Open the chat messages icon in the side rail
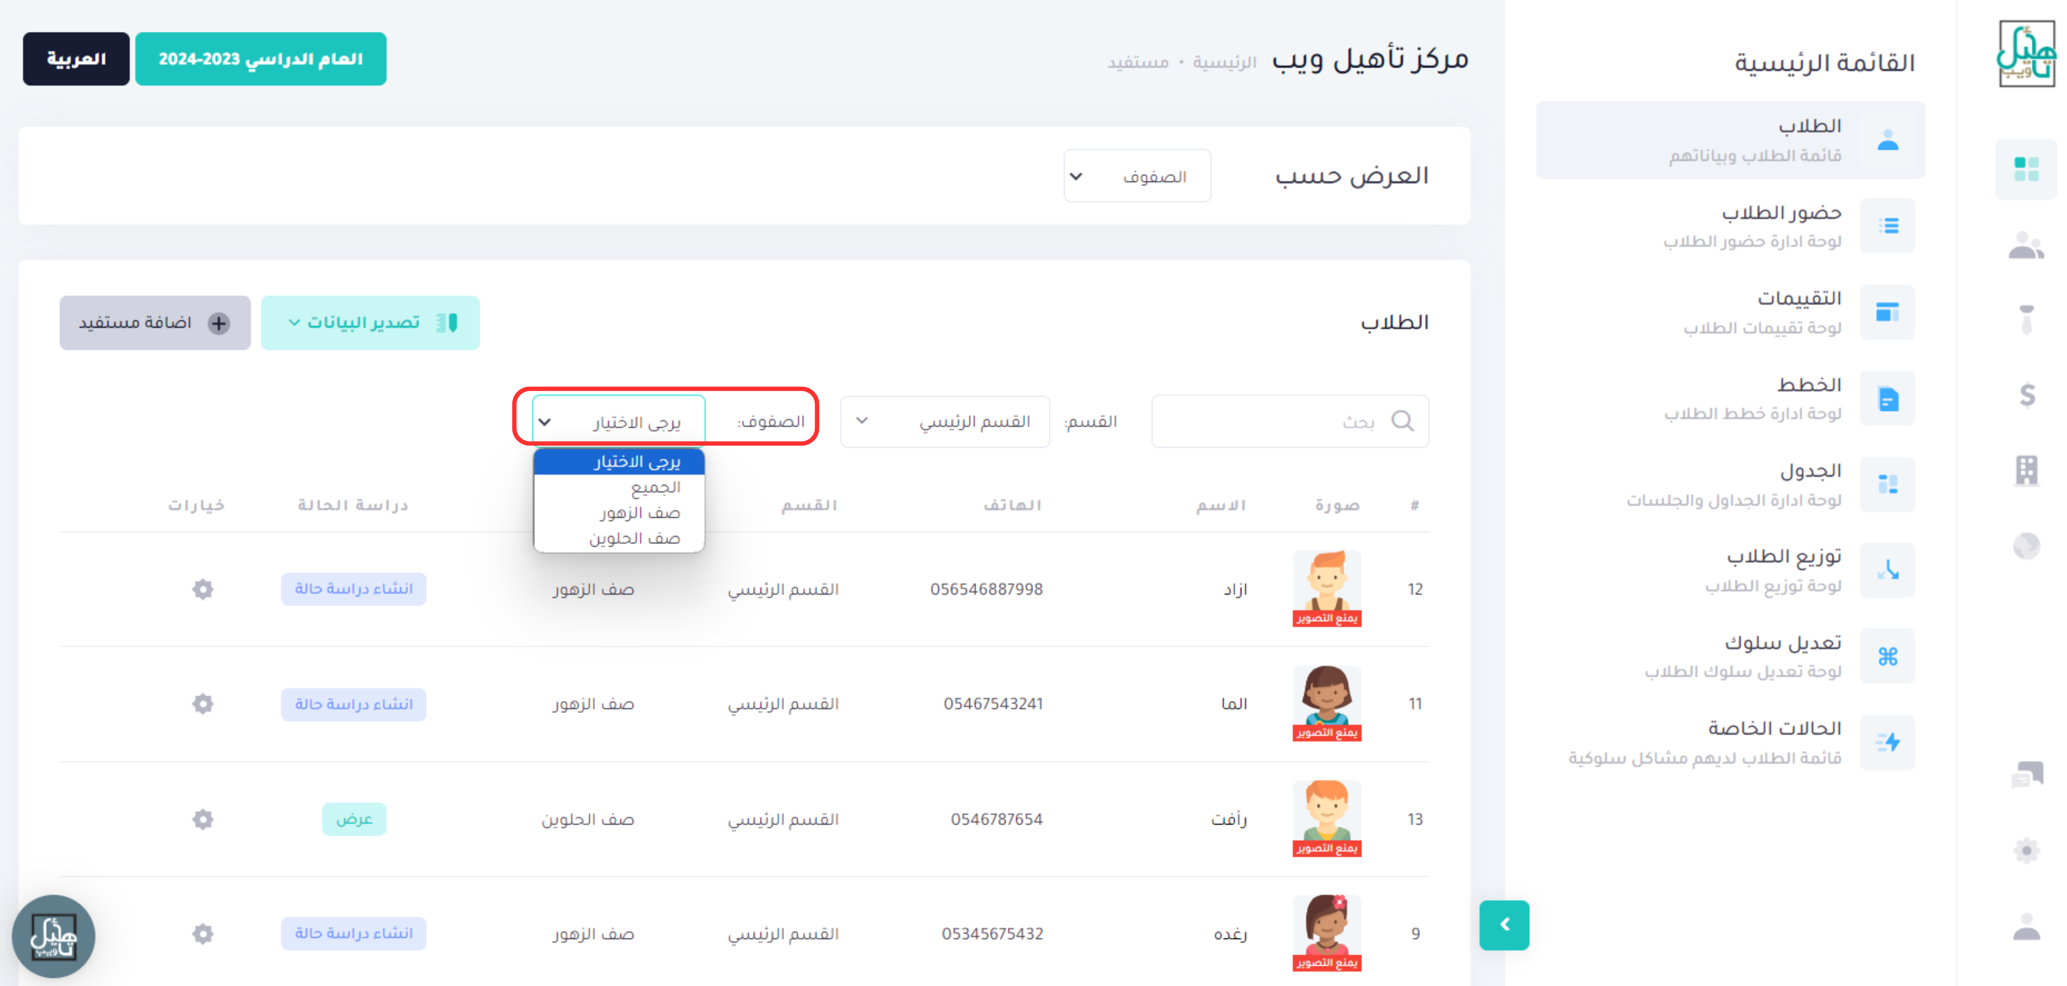2067x986 pixels. (x=2027, y=775)
